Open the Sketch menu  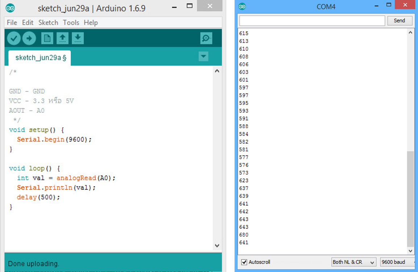[x=48, y=22]
